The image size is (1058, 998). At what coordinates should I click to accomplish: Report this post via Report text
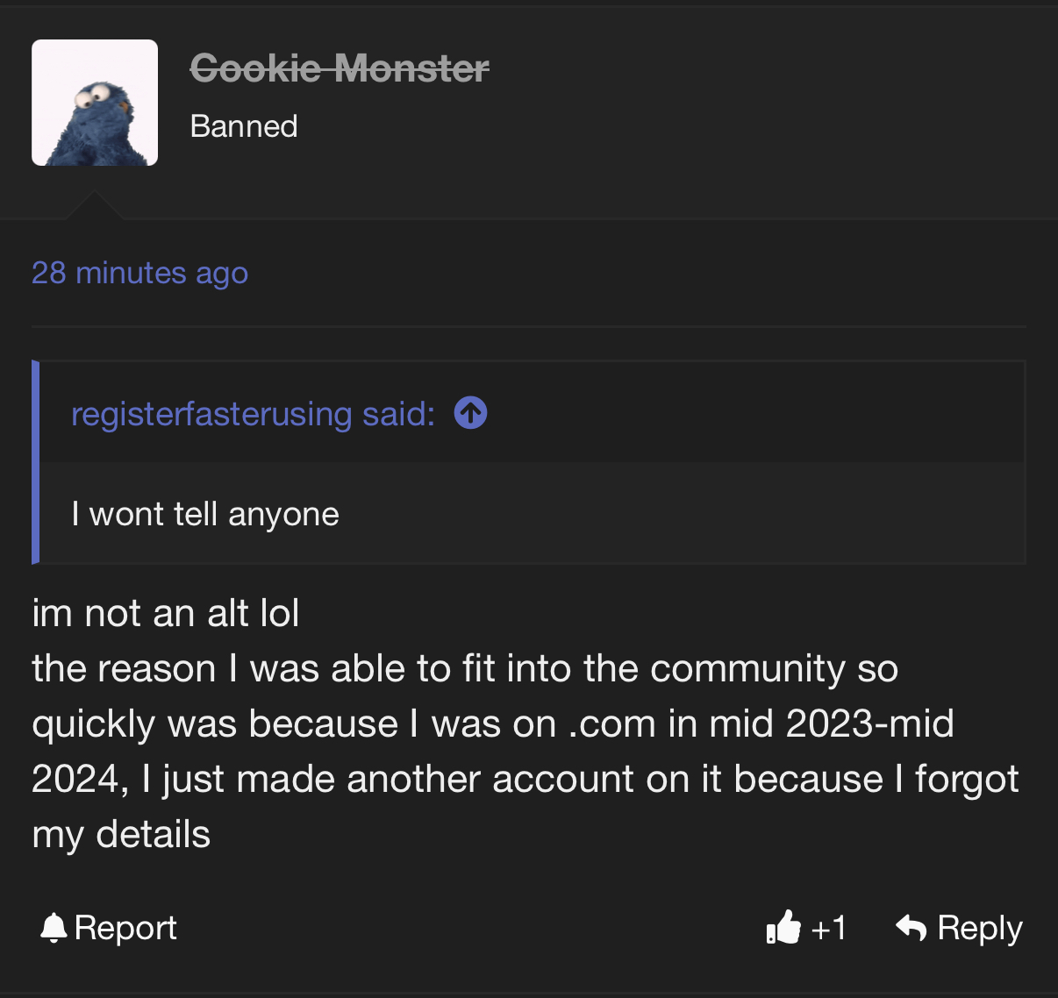pyautogui.click(x=125, y=928)
